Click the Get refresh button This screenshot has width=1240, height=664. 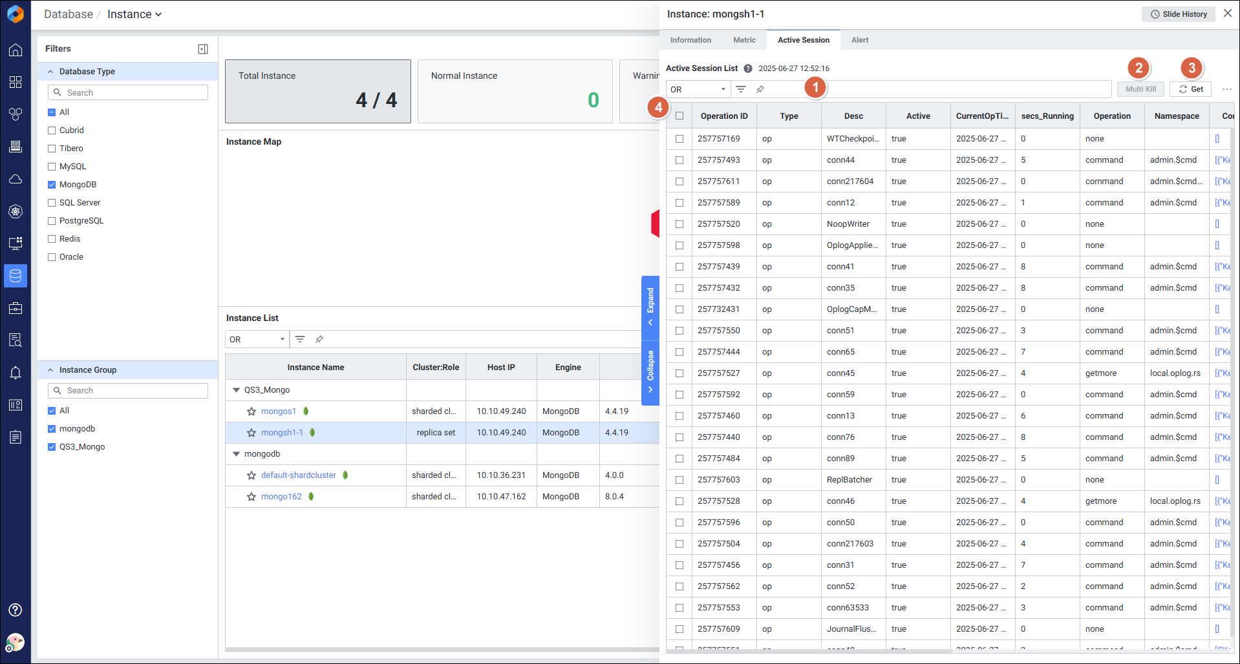click(1190, 89)
